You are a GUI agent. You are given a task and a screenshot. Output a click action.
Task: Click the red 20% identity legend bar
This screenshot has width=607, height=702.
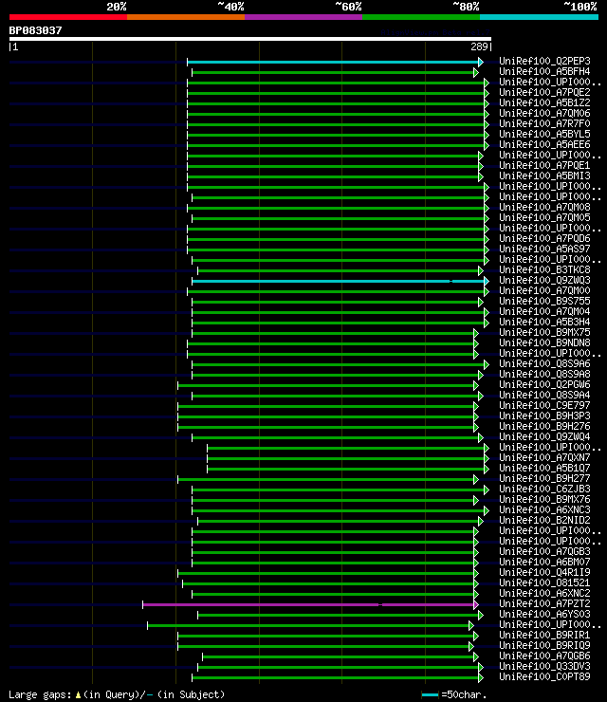click(68, 17)
